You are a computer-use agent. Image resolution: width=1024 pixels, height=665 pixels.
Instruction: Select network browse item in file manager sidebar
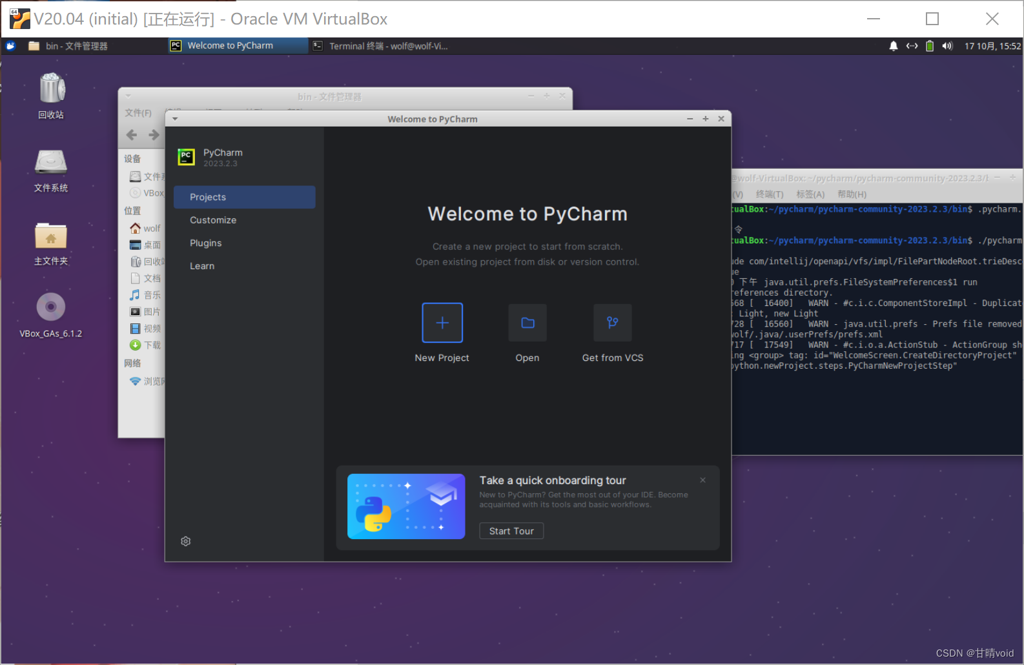[x=147, y=382]
